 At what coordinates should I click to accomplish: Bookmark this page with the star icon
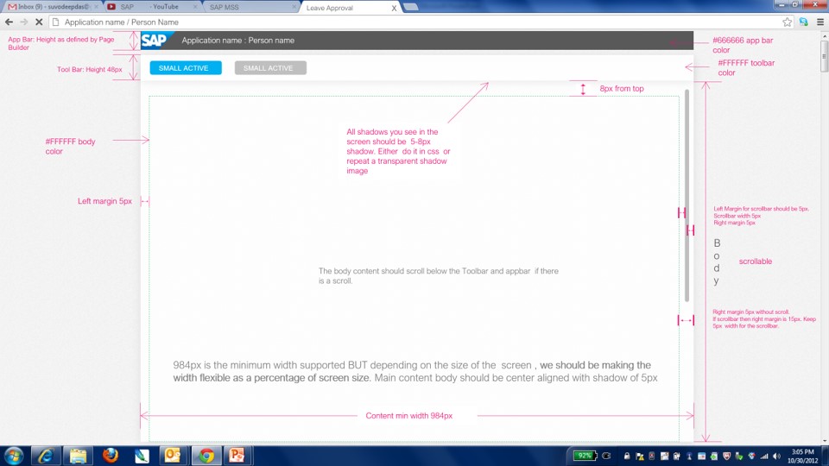787,22
